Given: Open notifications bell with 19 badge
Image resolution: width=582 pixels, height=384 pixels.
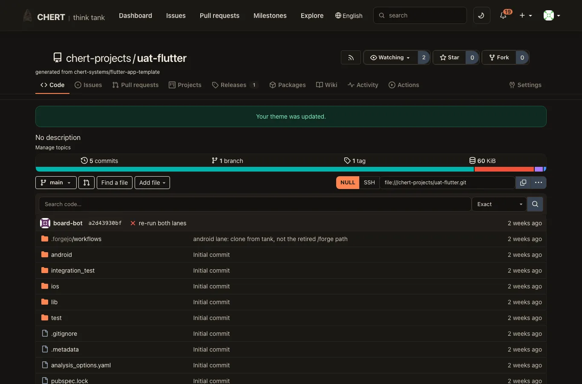Looking at the screenshot, I should coord(504,15).
